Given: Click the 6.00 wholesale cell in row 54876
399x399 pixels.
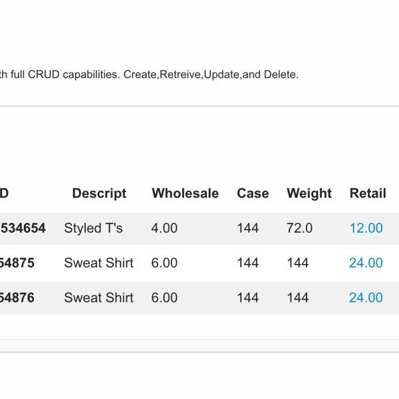Looking at the screenshot, I should click(164, 298).
